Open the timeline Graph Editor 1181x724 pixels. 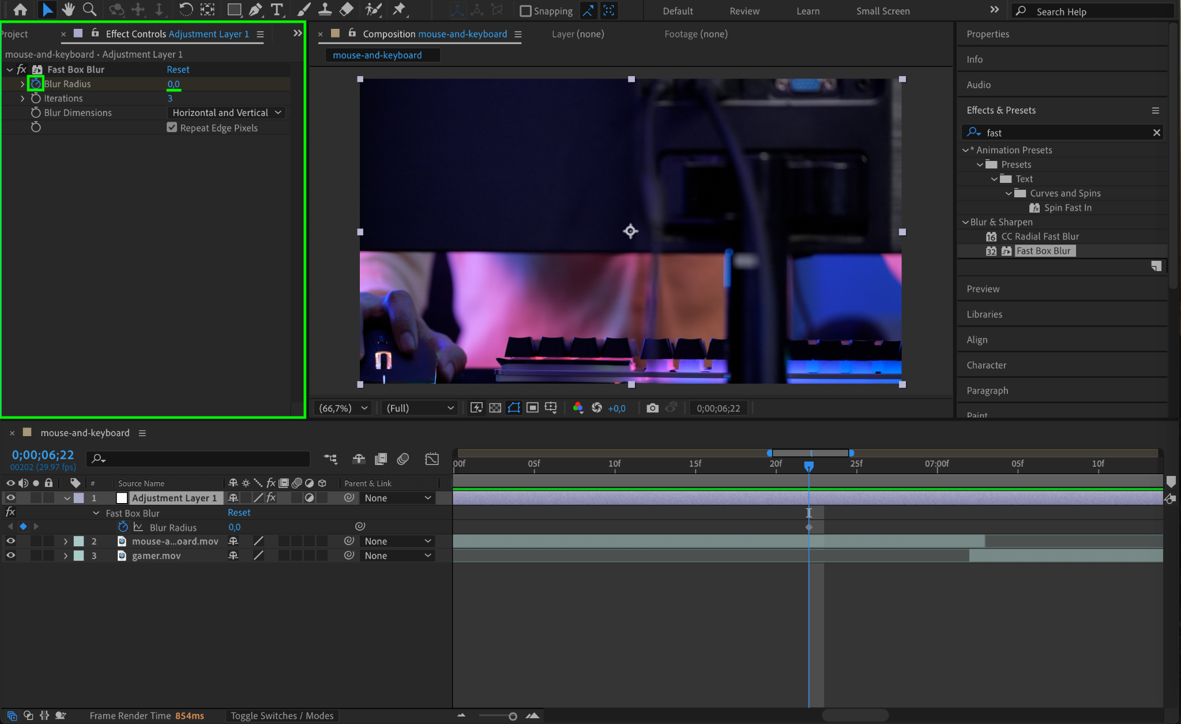(x=432, y=459)
